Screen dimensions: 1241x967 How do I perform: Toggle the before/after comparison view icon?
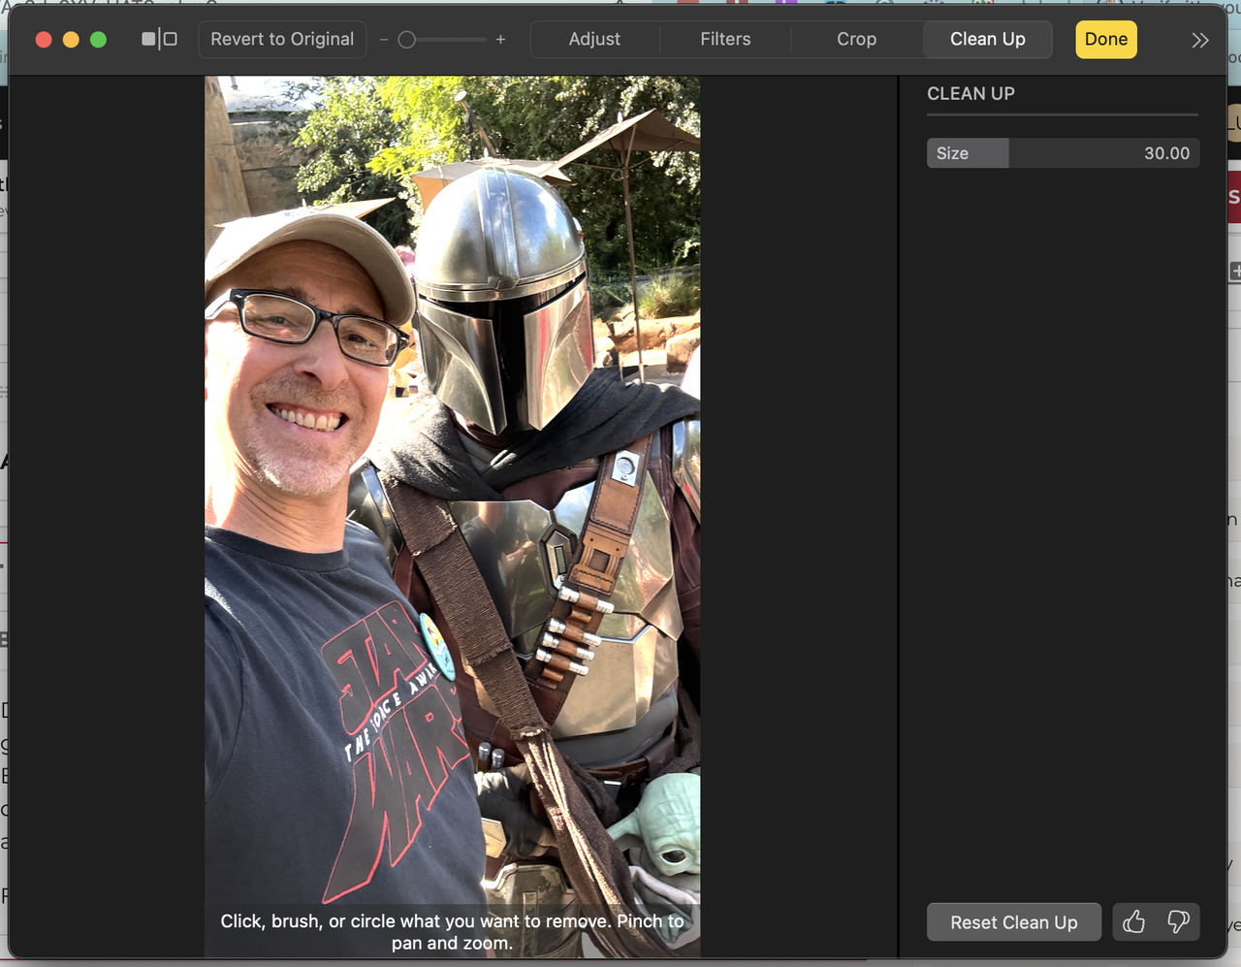pyautogui.click(x=159, y=40)
